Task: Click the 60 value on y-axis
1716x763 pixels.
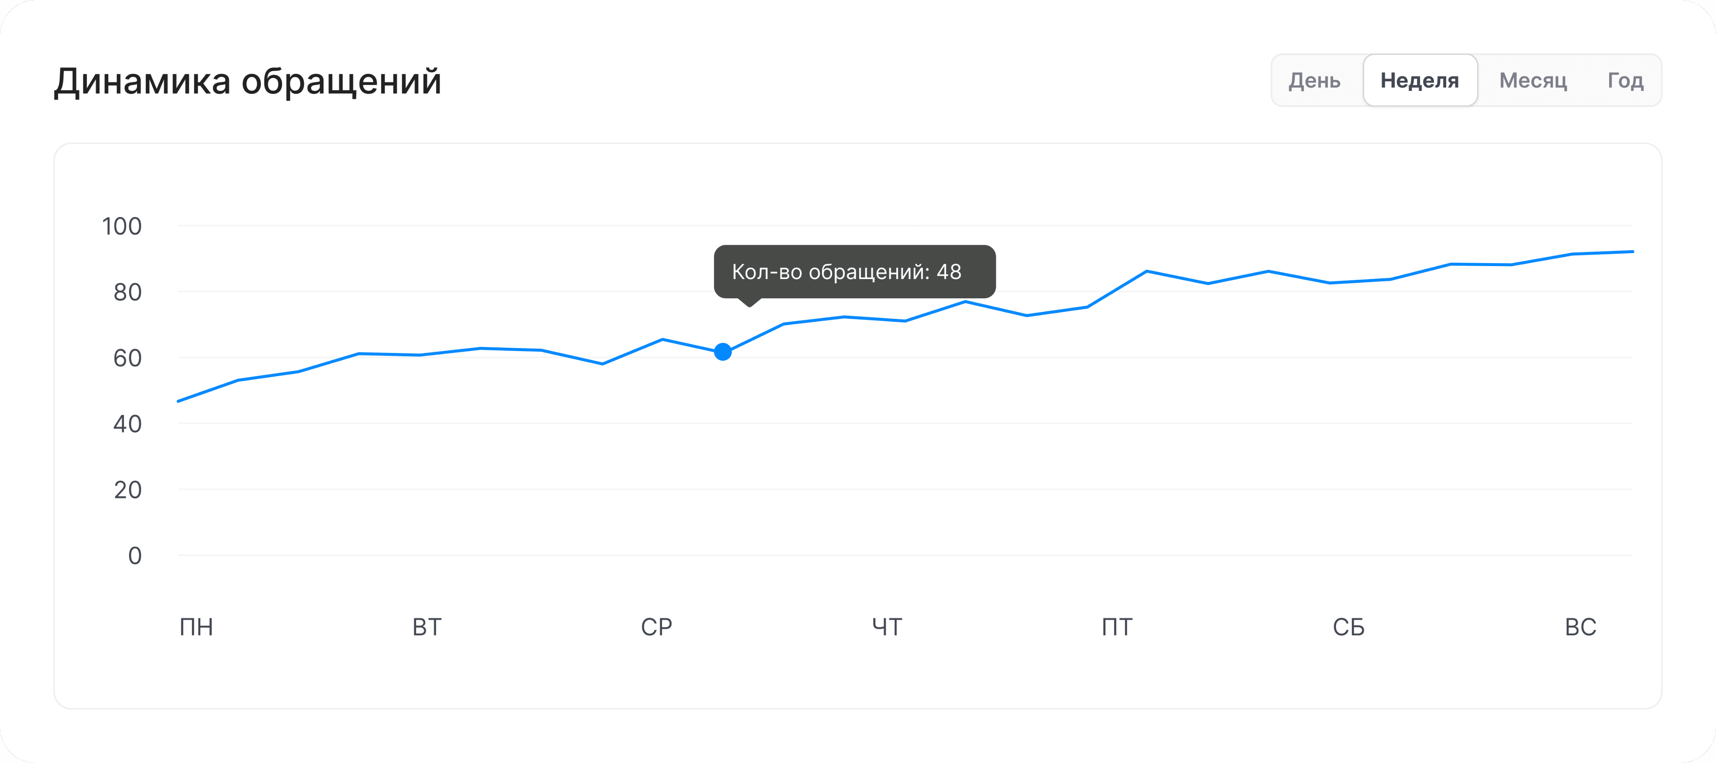Action: click(x=127, y=358)
